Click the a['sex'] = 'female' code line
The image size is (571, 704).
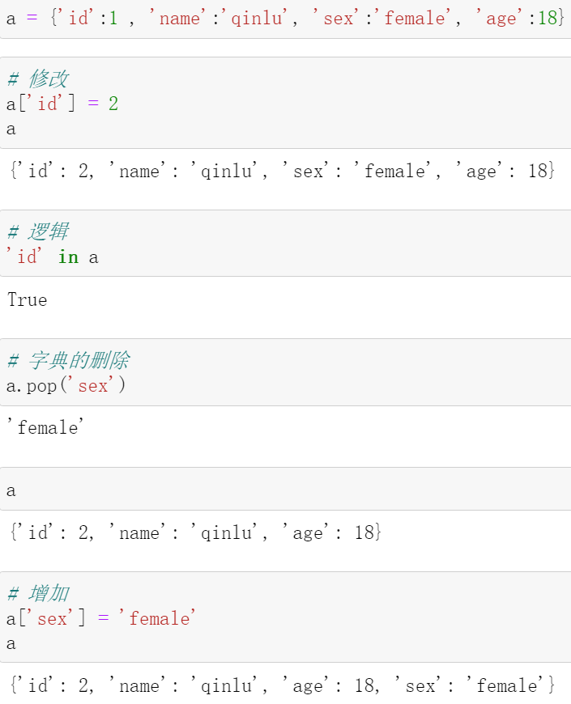[x=101, y=619]
